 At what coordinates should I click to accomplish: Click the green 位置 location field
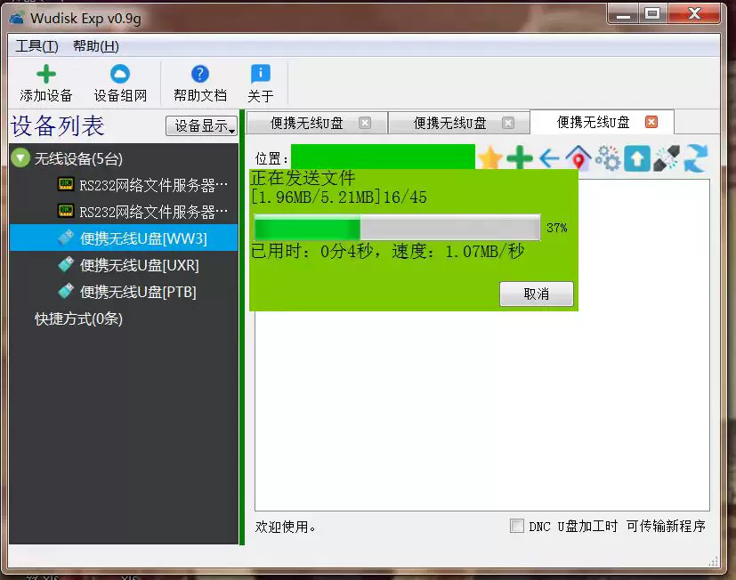tap(383, 157)
